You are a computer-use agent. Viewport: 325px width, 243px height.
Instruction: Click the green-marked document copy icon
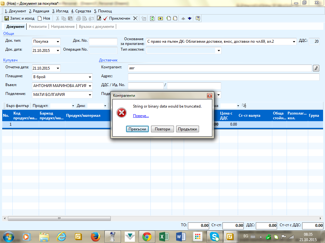point(169,18)
